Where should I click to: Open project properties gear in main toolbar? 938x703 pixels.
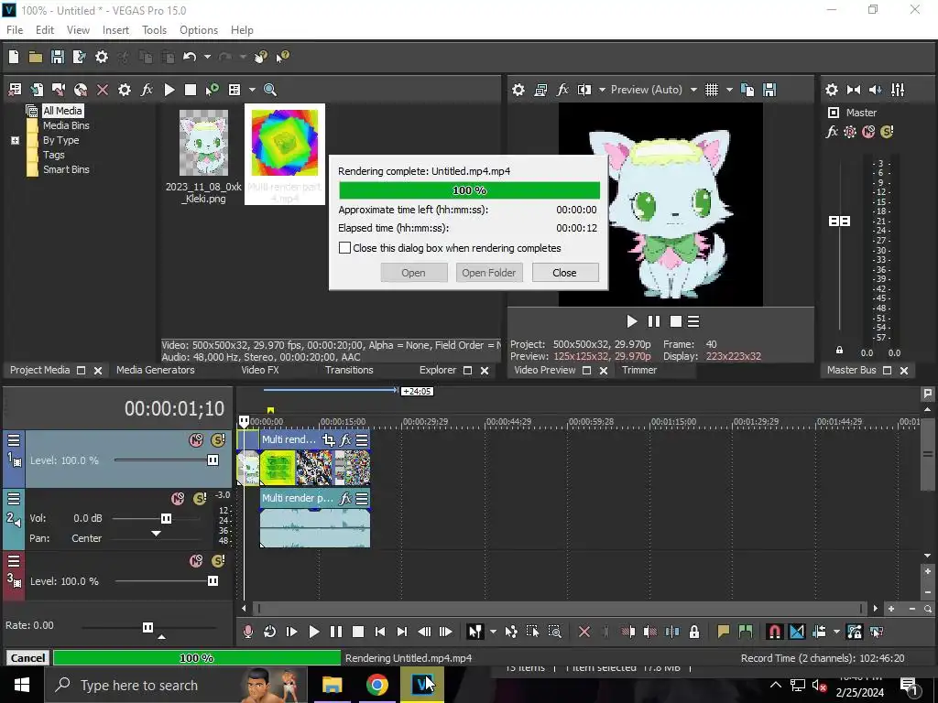tap(102, 57)
